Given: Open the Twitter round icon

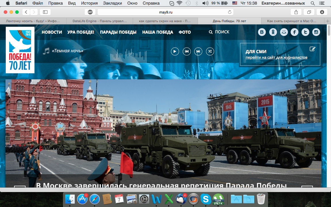Looking at the screenshot, I should [x=305, y=32].
